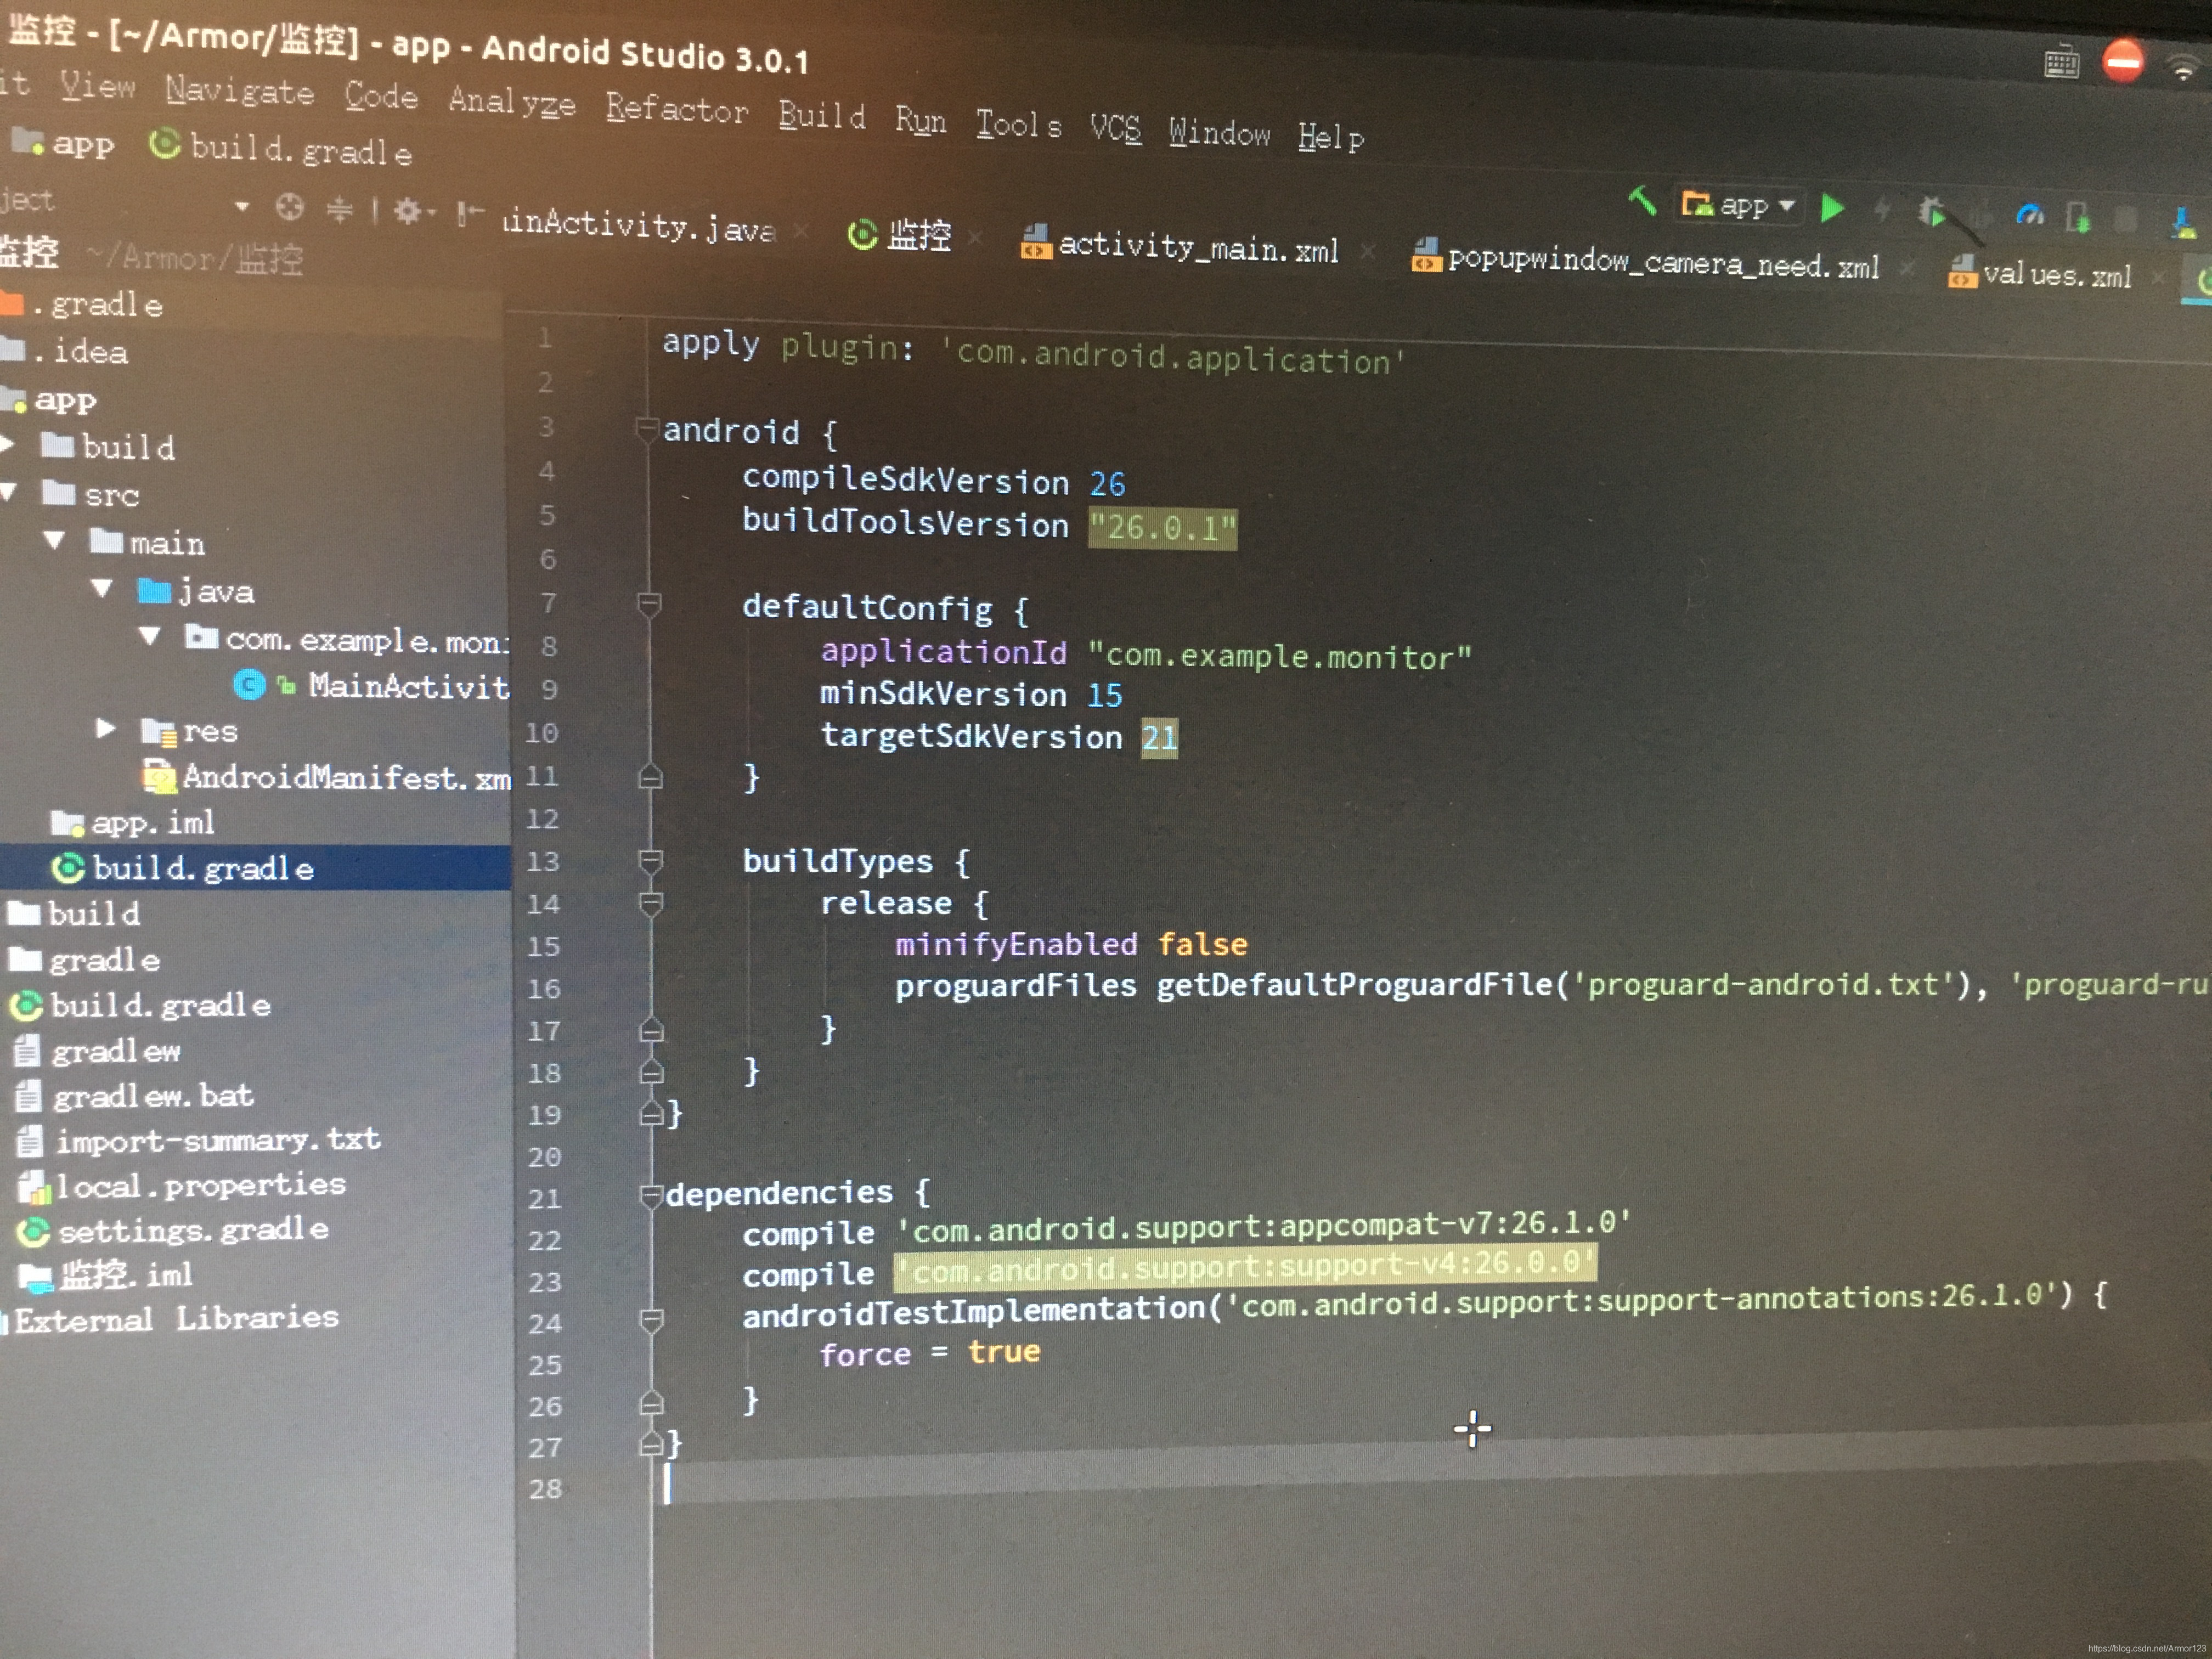Open the Android Profiler gauge icon
This screenshot has width=2212, height=1659.
pos(2030,215)
